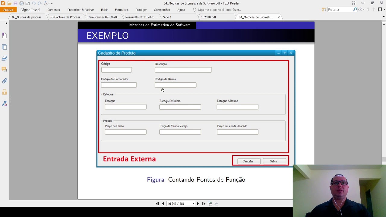Click the vertical scrollbar handle at right edge

point(384,160)
